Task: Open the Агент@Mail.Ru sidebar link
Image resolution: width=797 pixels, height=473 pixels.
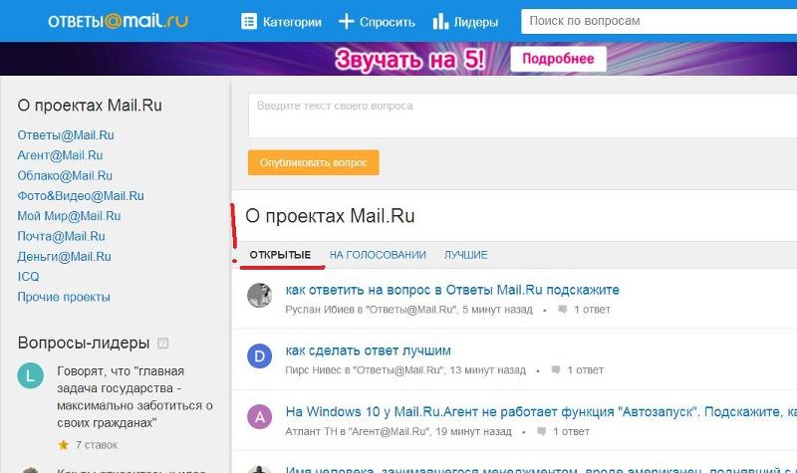Action: 60,155
